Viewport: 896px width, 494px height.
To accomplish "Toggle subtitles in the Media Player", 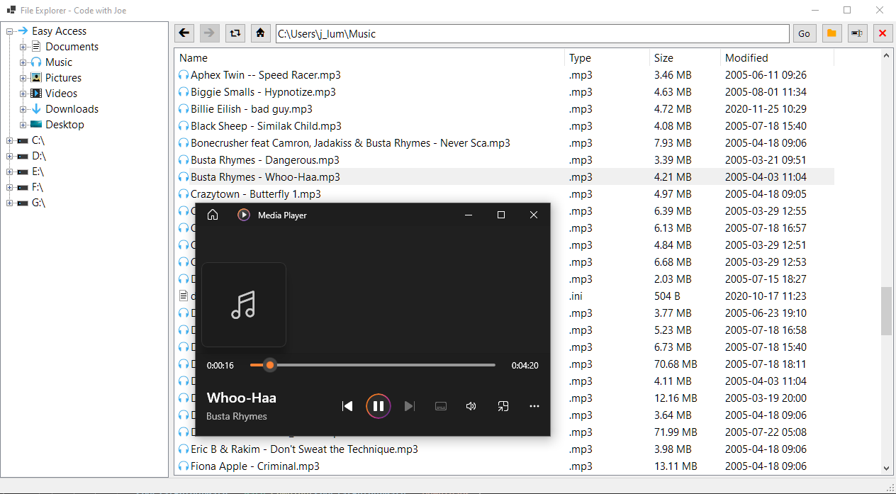I will (x=440, y=405).
